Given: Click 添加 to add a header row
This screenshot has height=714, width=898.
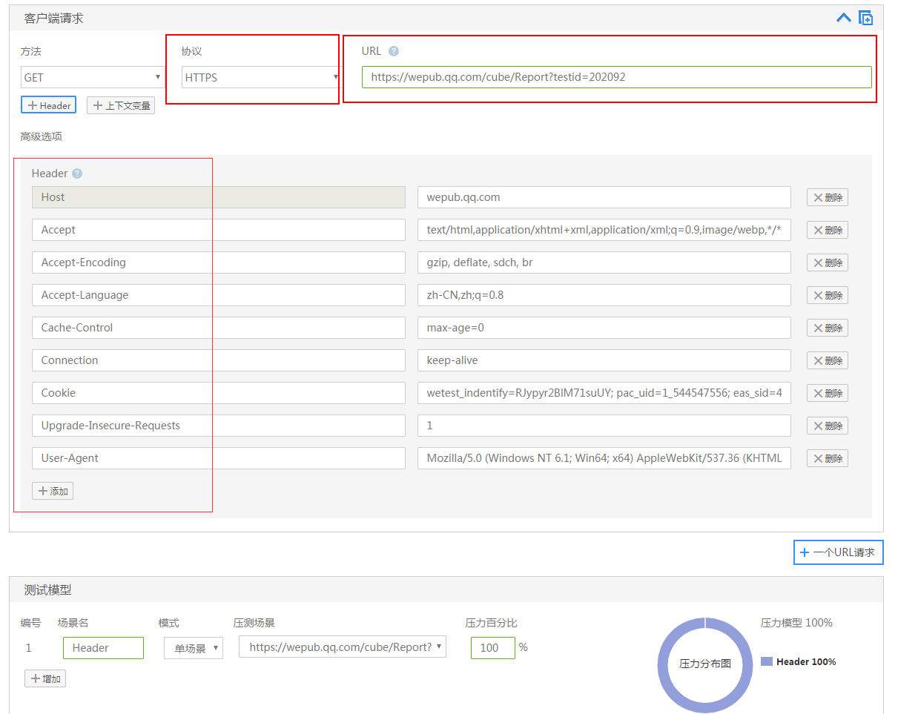Looking at the screenshot, I should point(53,491).
